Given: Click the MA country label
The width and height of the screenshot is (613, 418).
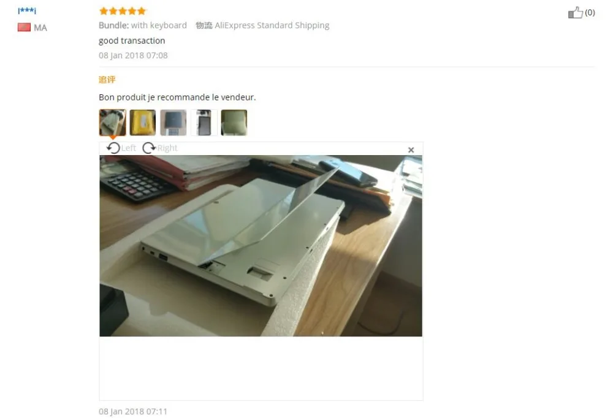Looking at the screenshot, I should 40,28.
